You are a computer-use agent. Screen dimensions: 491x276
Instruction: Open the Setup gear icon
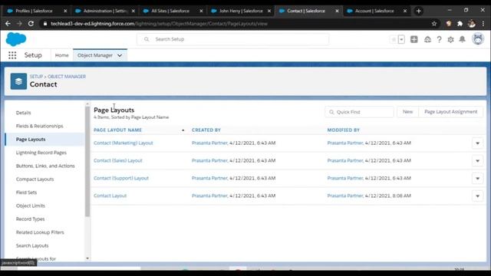(x=450, y=39)
